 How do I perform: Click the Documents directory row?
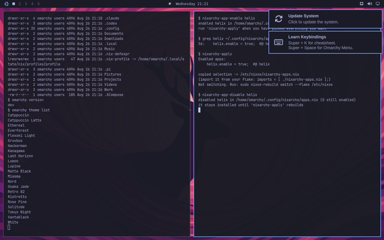click(x=65, y=34)
